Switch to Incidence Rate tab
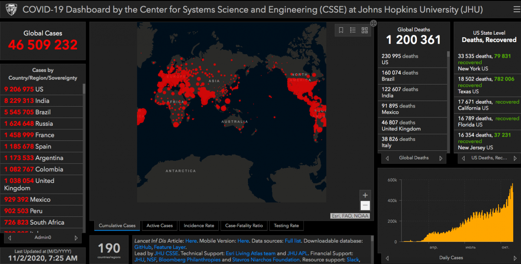The height and width of the screenshot is (264, 521). (199, 225)
